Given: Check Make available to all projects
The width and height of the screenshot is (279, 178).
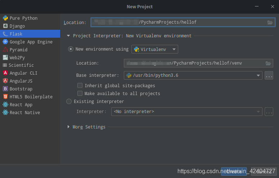Looking at the screenshot, I should click(80, 93).
